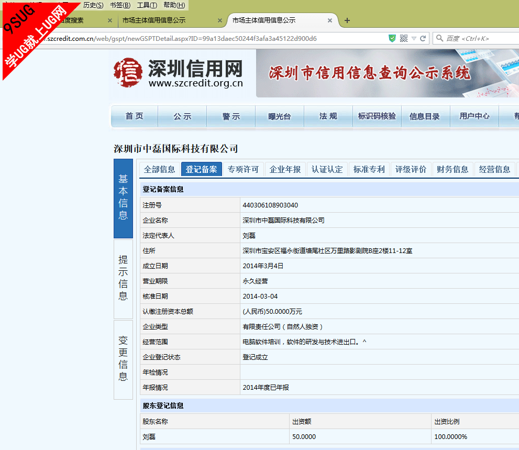Click the 成立日期 value 2014年3月4日
This screenshot has height=450, width=519.
tap(263, 266)
